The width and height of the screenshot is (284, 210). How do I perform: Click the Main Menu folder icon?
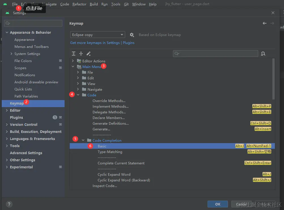[79, 67]
